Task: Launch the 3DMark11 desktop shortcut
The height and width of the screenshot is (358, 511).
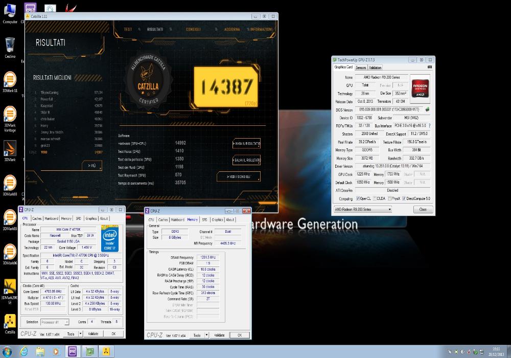Action: tap(10, 82)
